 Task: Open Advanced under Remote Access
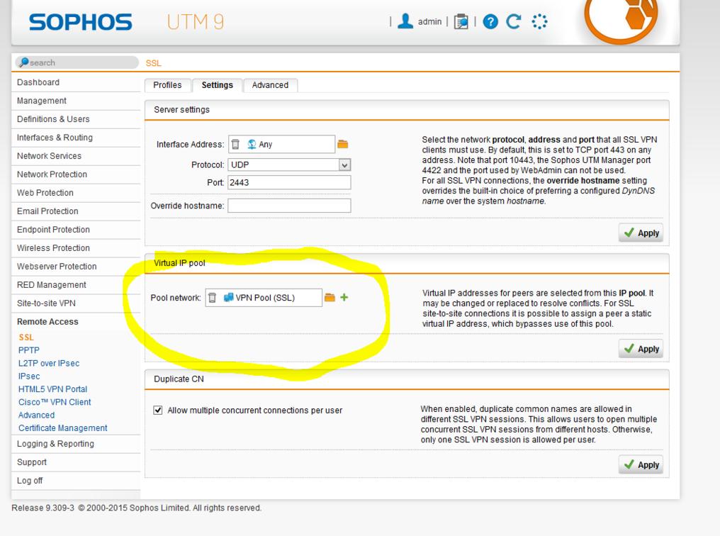tap(36, 415)
